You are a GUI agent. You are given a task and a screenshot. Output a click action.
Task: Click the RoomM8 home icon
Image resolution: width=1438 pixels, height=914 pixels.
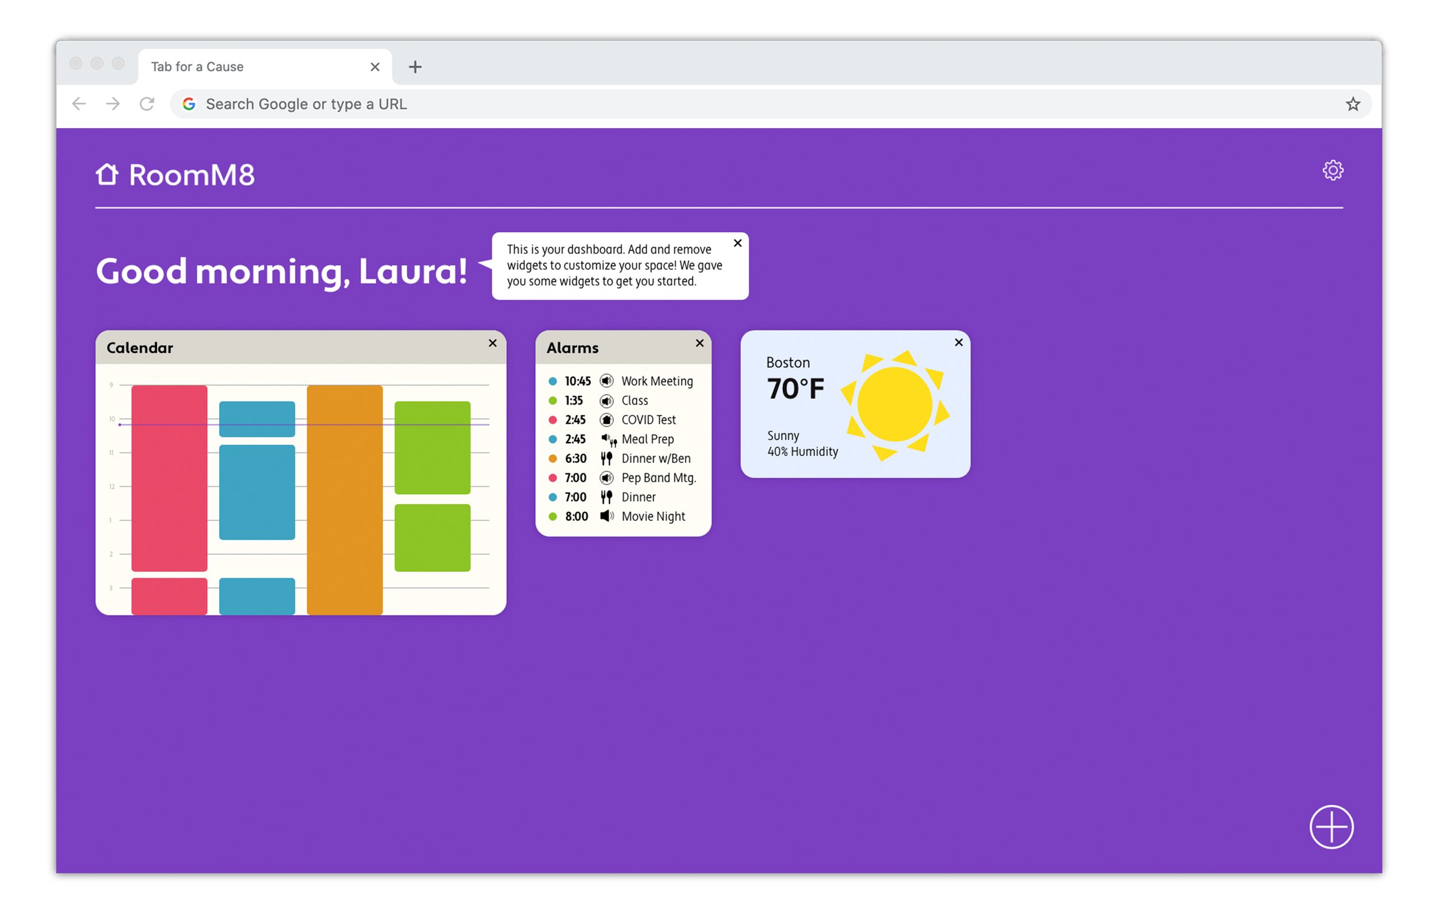(107, 174)
